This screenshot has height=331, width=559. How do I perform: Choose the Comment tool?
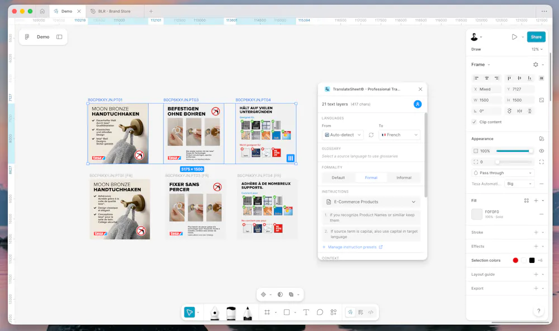click(320, 313)
